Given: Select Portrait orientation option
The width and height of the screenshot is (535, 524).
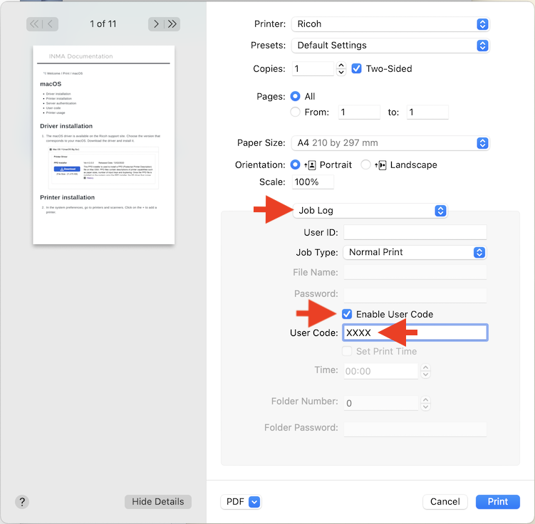Looking at the screenshot, I should click(296, 164).
